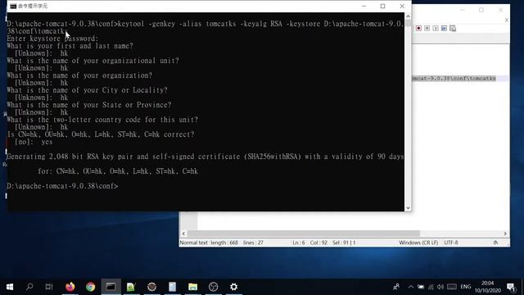Show hidden system tray icons

pos(411,287)
